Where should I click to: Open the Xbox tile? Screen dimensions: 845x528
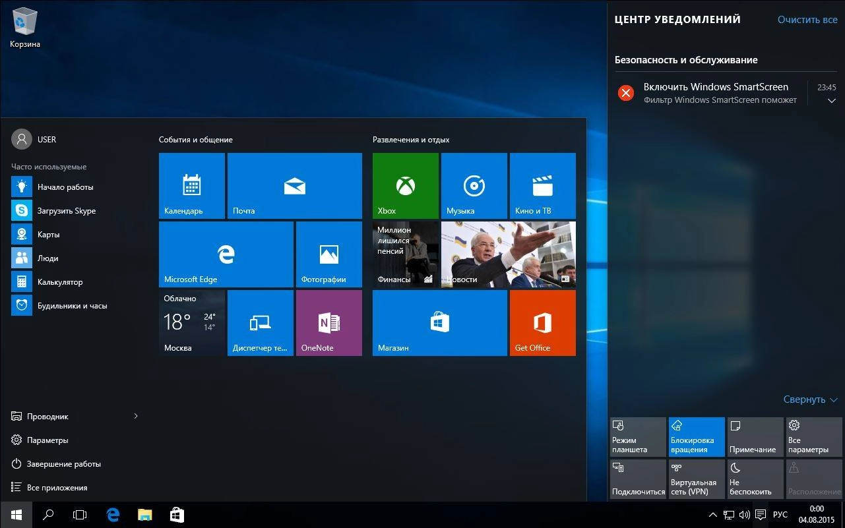coord(406,186)
